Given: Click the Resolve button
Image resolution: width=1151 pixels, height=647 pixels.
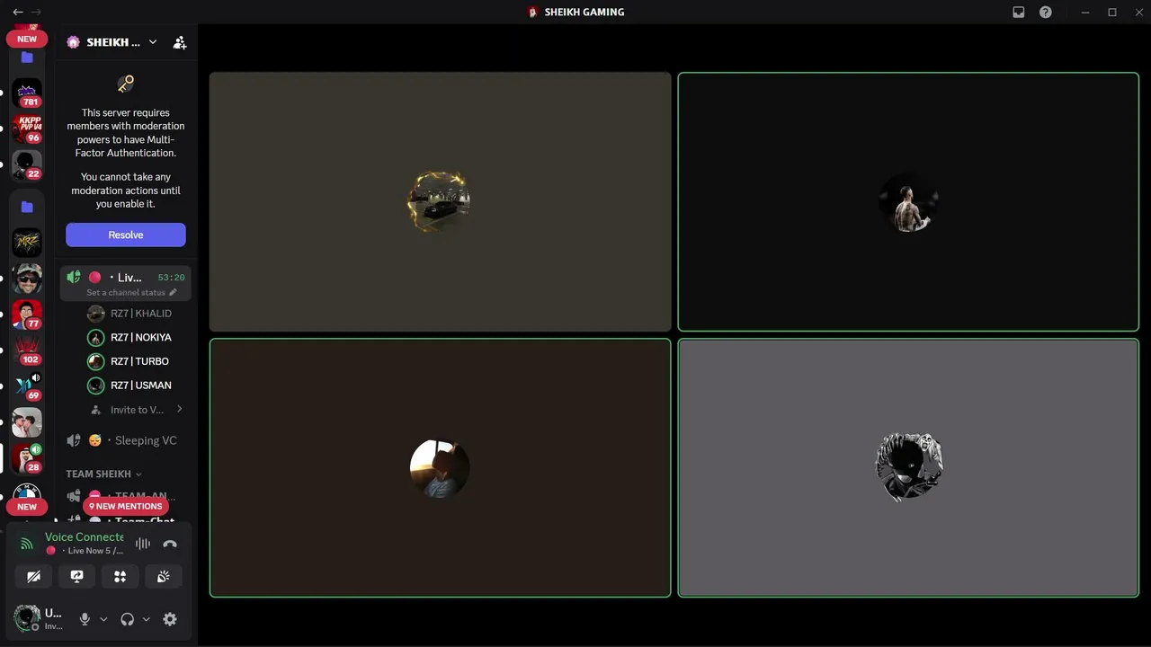Looking at the screenshot, I should coord(126,235).
